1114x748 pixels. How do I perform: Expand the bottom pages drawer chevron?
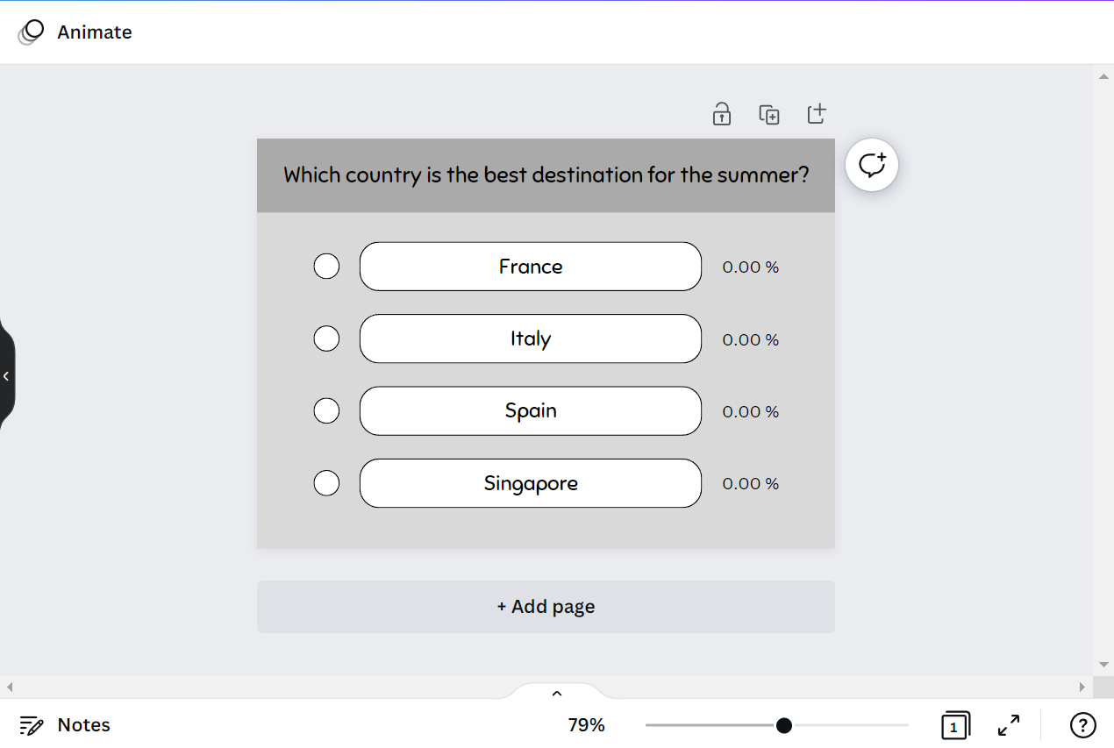pos(556,693)
